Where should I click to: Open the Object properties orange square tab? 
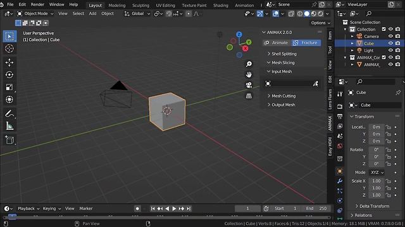(x=340, y=171)
